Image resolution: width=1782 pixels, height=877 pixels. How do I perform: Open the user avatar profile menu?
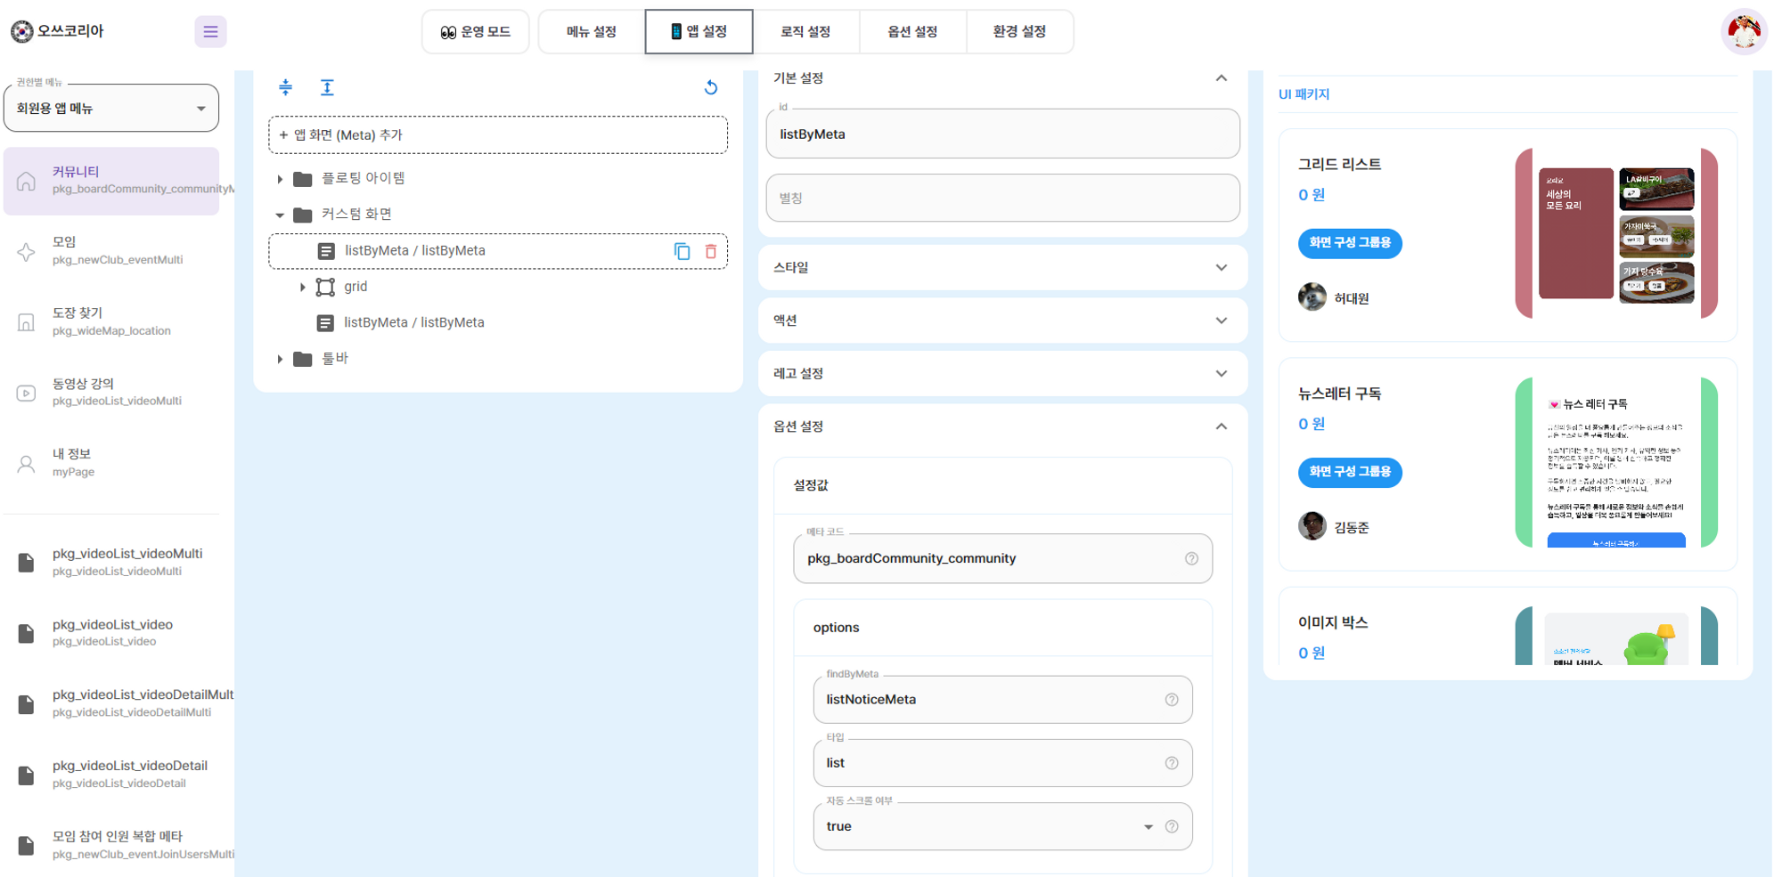[x=1744, y=32]
